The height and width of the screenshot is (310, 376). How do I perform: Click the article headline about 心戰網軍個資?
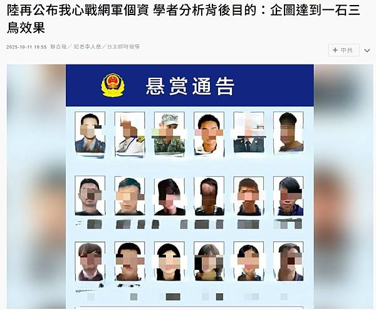pyautogui.click(x=184, y=19)
